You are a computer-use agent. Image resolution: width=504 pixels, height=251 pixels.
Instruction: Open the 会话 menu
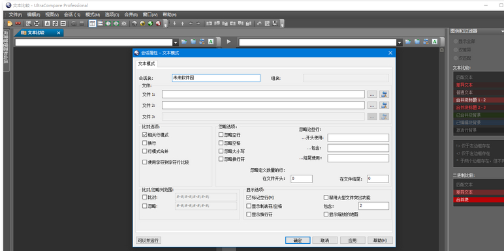[x=72, y=15]
